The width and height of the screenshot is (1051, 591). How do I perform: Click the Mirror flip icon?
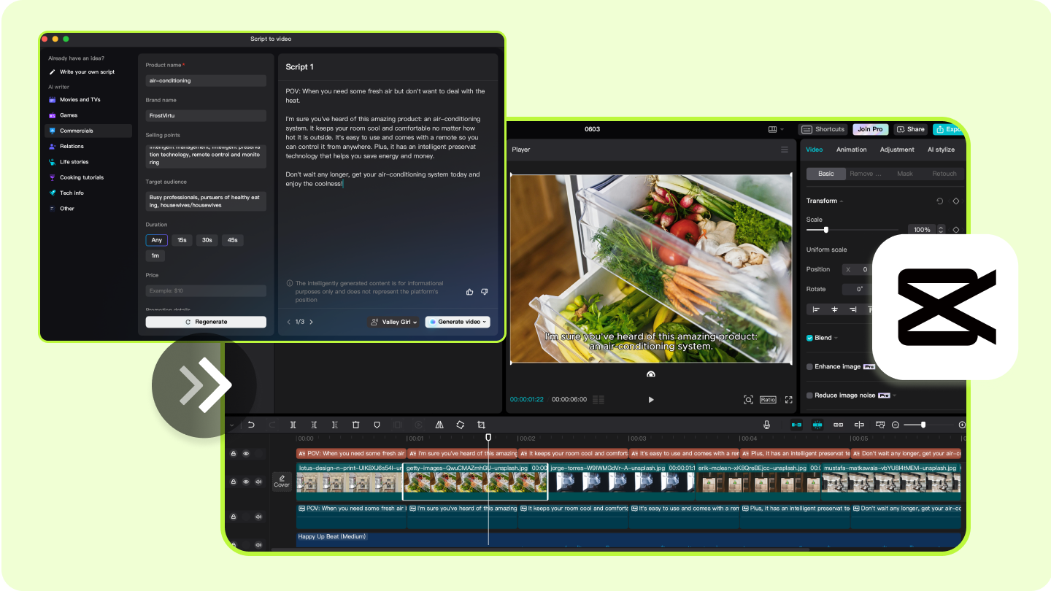coord(439,425)
